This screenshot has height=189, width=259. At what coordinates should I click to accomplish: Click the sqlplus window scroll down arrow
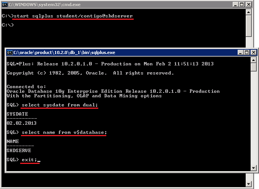tap(254, 168)
